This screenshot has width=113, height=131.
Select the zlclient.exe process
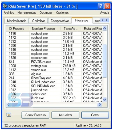[54, 94]
